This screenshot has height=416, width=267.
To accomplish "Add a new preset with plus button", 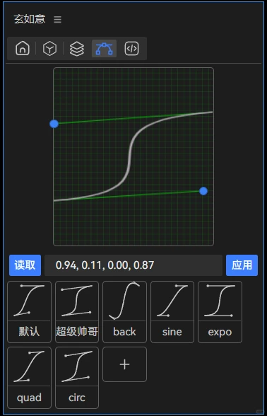I will [124, 364].
